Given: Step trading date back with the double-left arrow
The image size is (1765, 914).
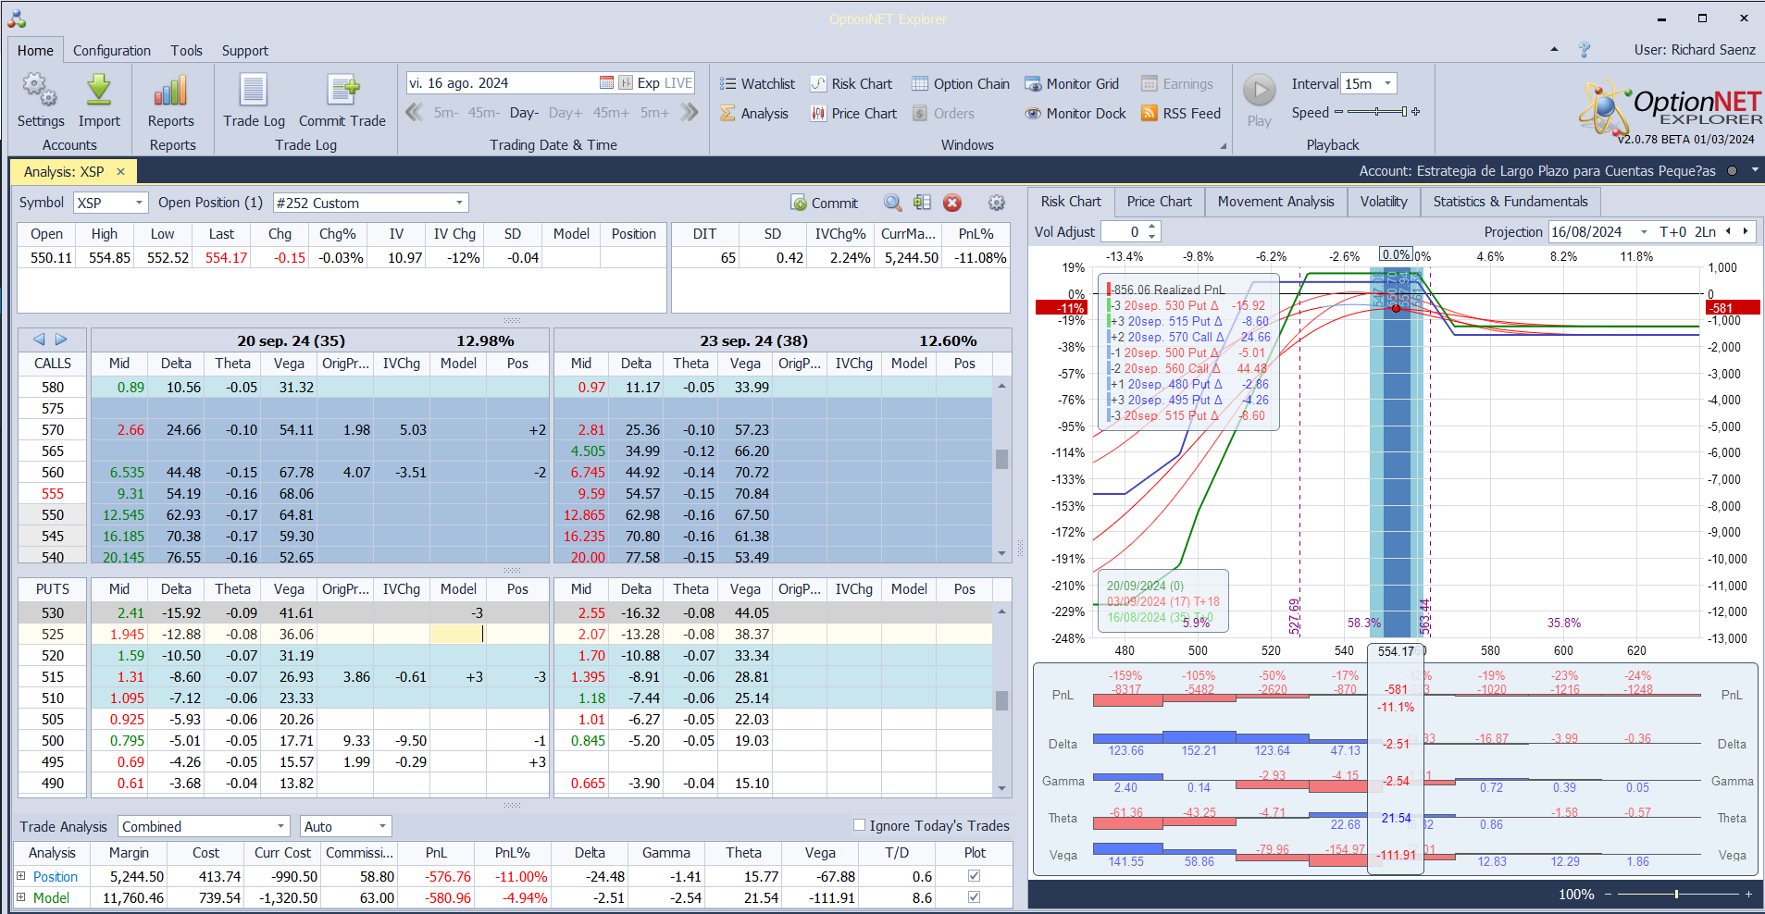Looking at the screenshot, I should 415,113.
